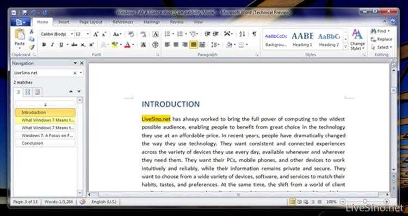The height and width of the screenshot is (216, 408).
Task: Apply superscript formatting
Action: 91,45
